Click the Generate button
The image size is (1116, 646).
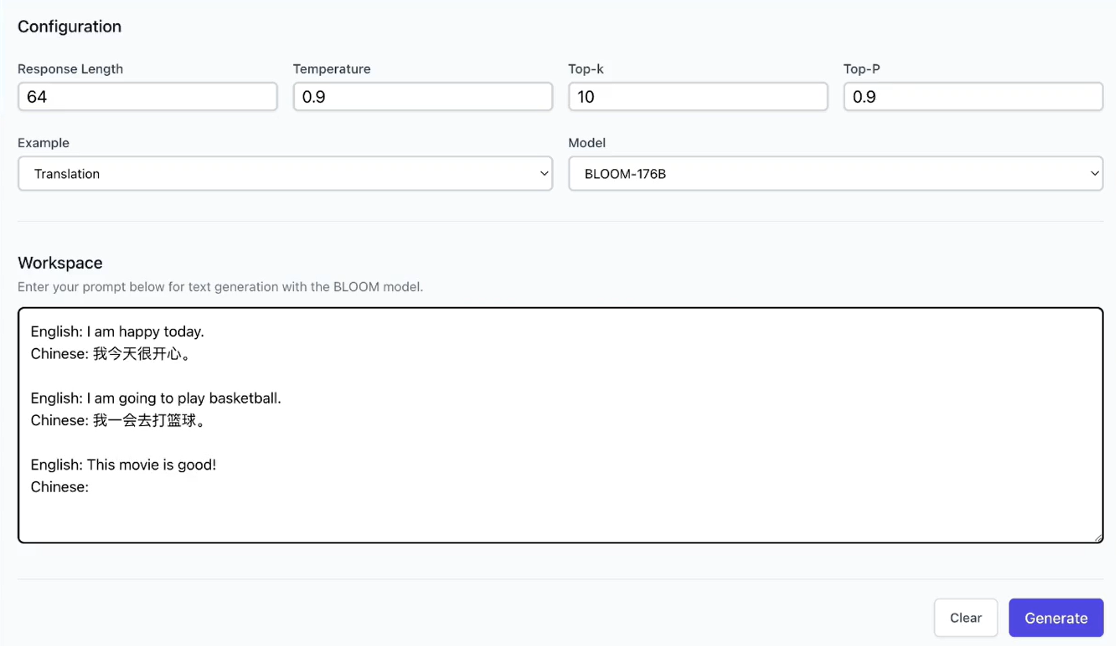point(1056,618)
